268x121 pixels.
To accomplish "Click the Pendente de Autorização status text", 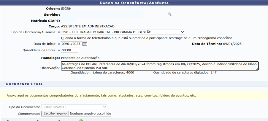I will [80, 58].
